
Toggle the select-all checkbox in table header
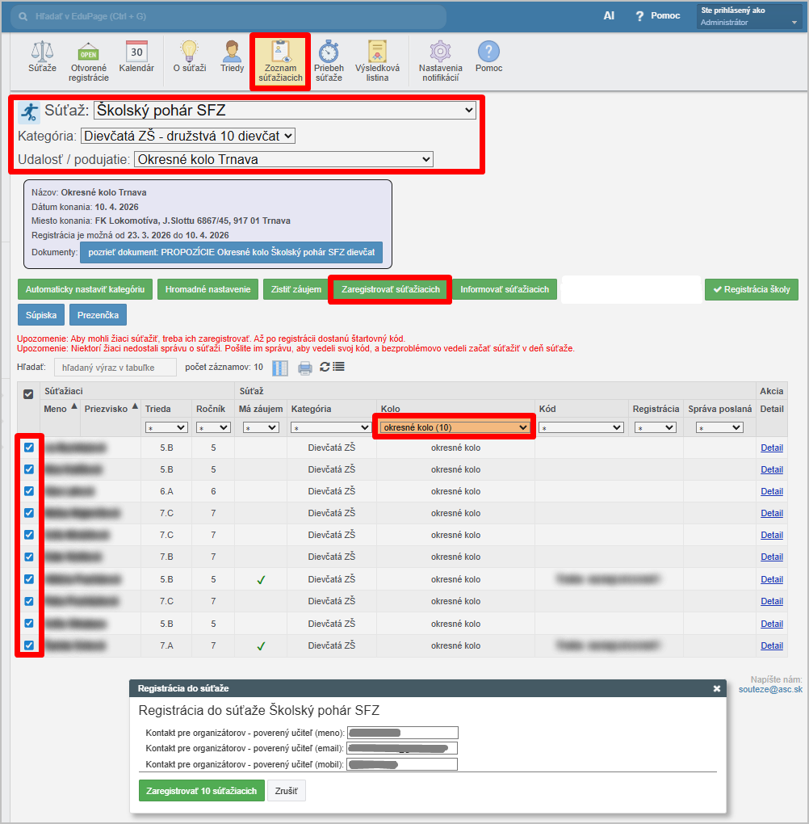tap(28, 394)
